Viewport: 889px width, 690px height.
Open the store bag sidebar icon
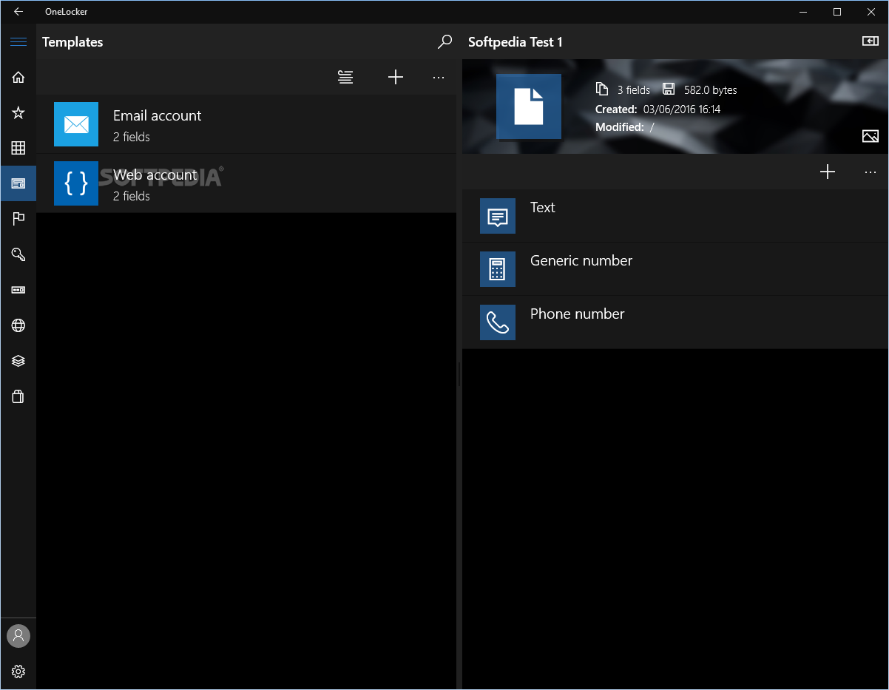click(18, 396)
